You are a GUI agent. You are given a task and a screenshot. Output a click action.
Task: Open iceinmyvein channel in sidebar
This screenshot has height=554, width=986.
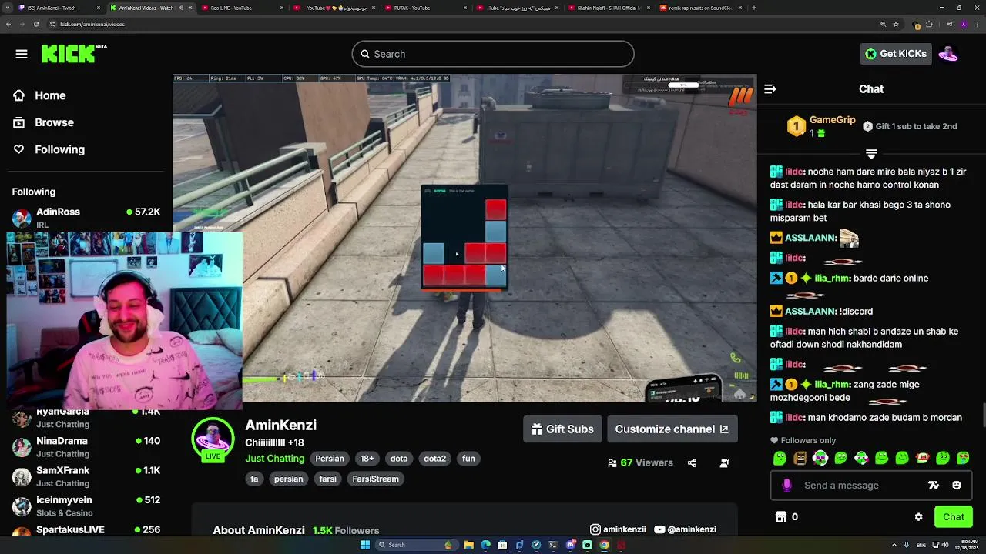86,506
